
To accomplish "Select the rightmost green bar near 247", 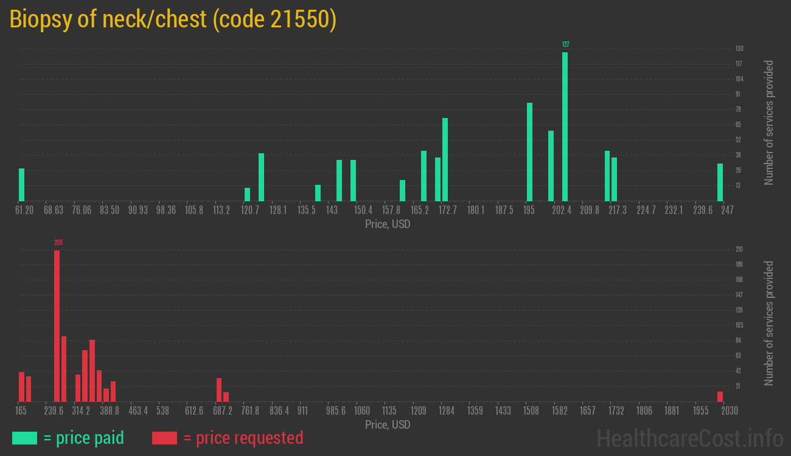I will 720,182.
